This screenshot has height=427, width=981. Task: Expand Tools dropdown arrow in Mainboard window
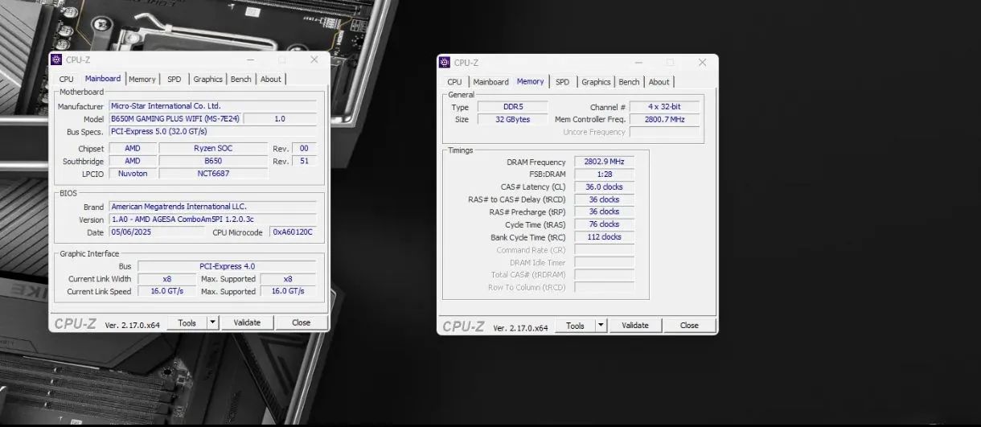click(212, 322)
